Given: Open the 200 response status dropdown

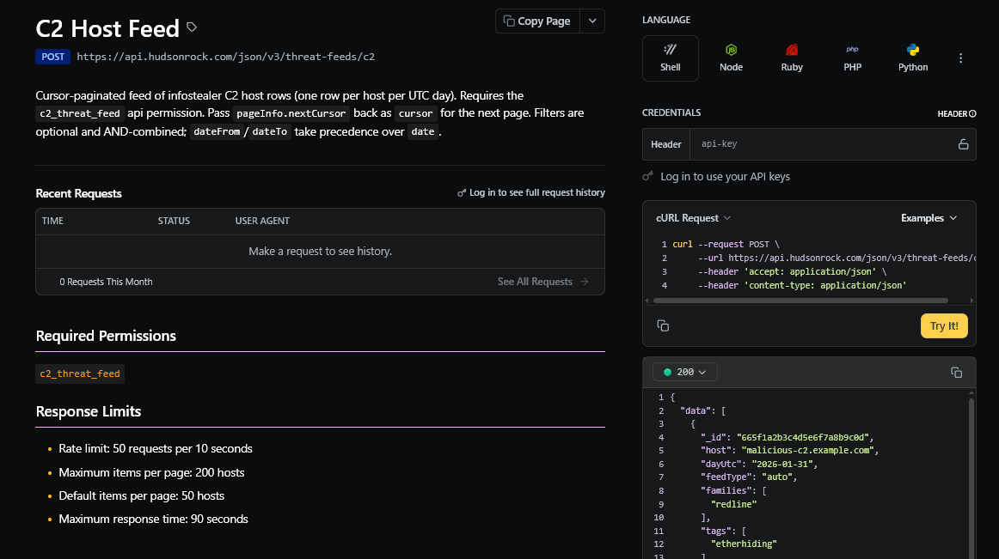Looking at the screenshot, I should 685,372.
